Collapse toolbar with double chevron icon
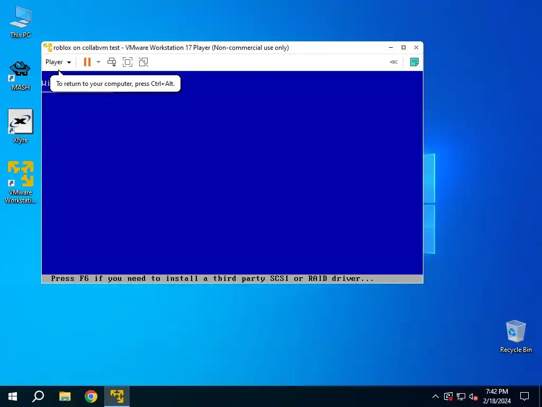The height and width of the screenshot is (407, 542). coord(393,62)
